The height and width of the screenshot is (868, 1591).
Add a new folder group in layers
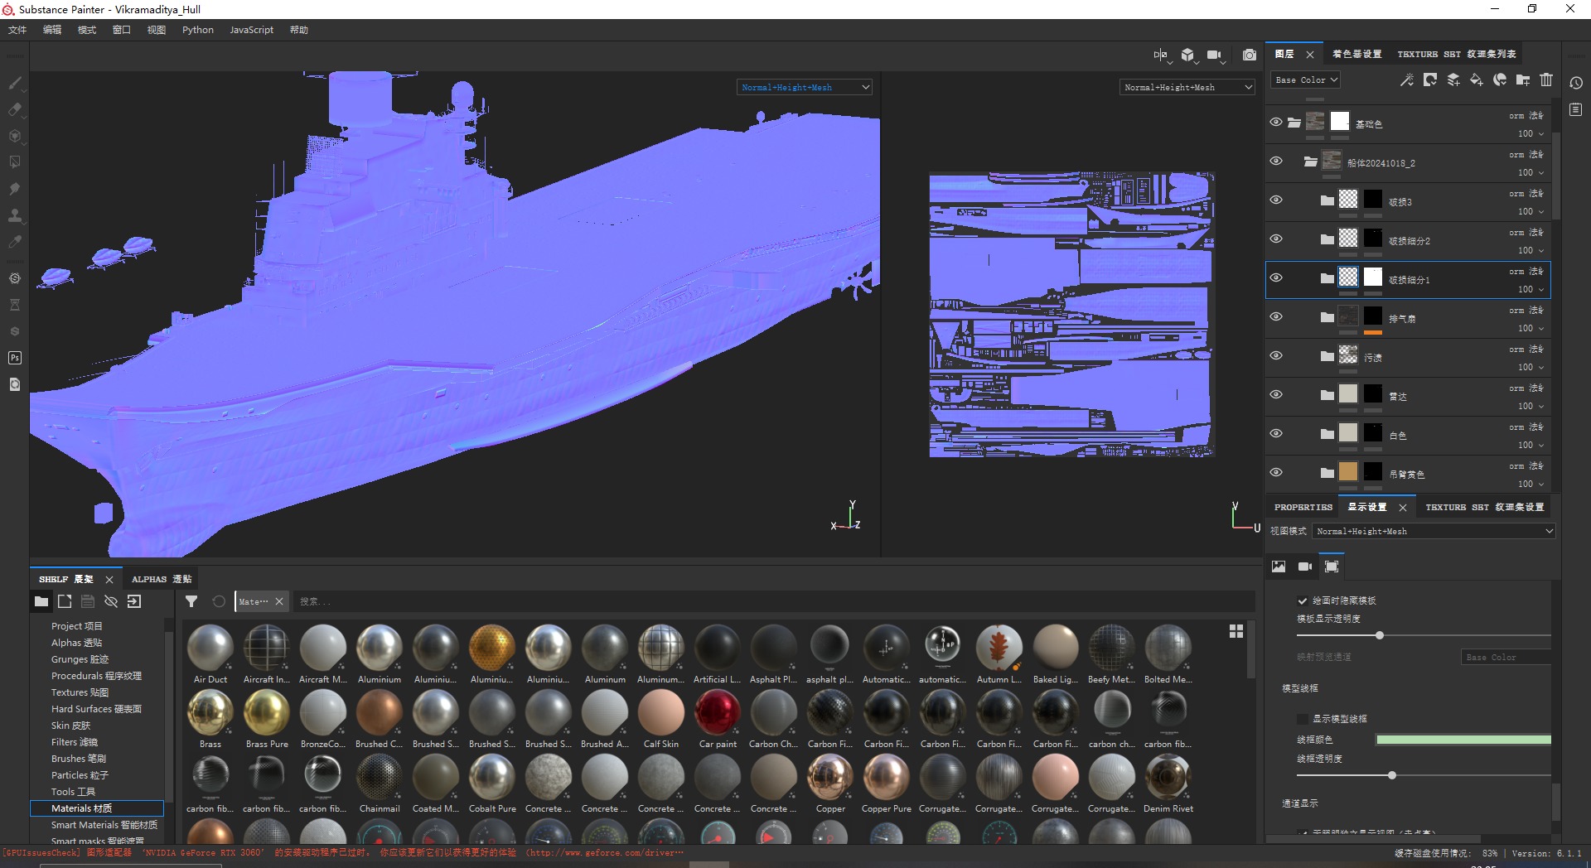point(1523,80)
